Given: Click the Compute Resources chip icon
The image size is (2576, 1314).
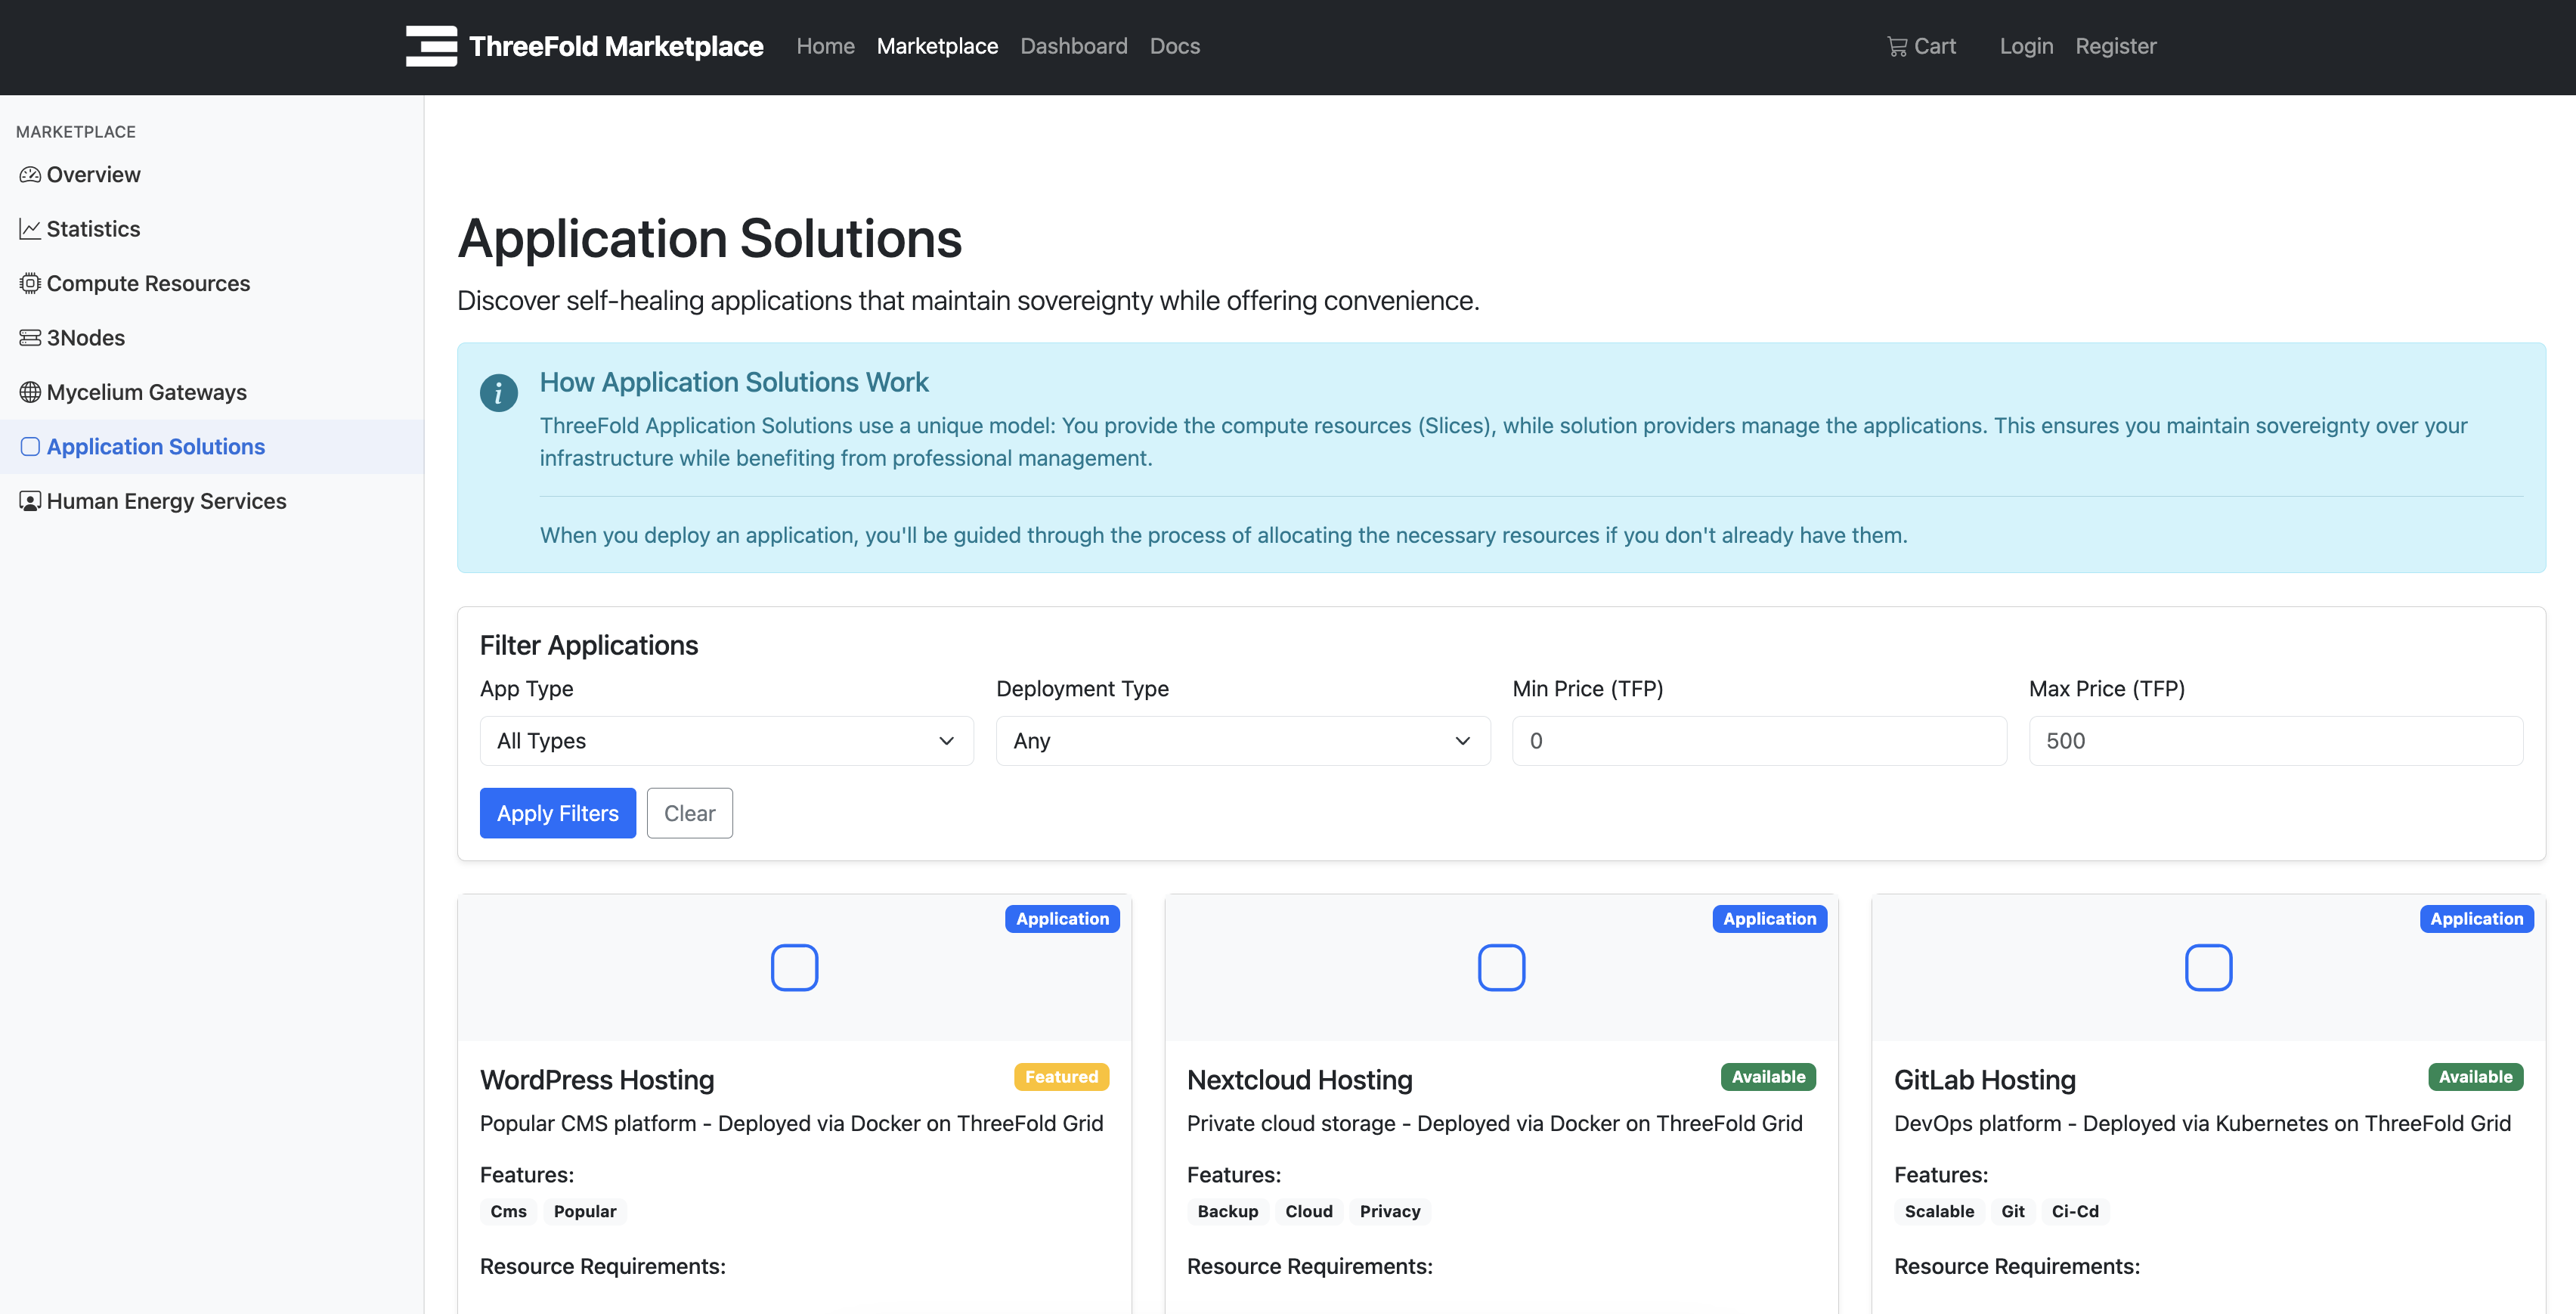Looking at the screenshot, I should coord(30,284).
